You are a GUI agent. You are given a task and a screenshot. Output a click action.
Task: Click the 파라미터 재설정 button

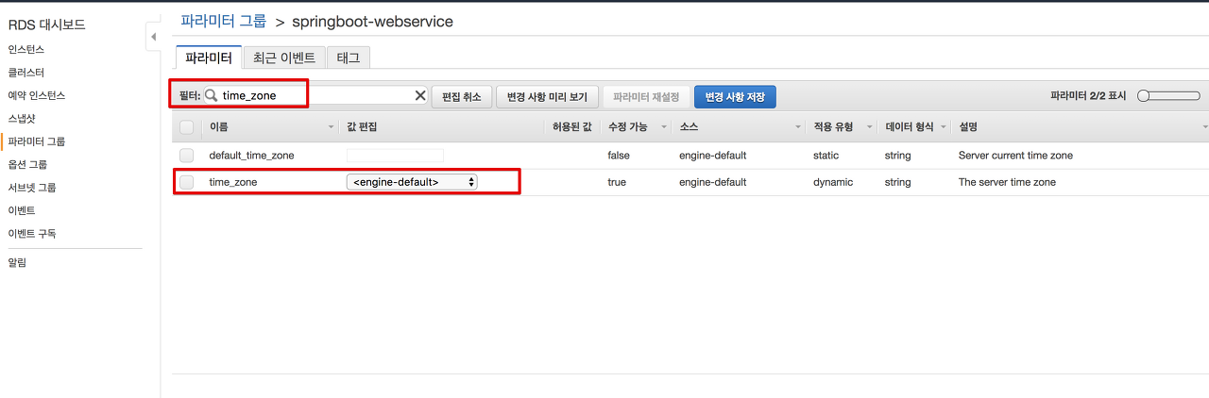point(646,96)
